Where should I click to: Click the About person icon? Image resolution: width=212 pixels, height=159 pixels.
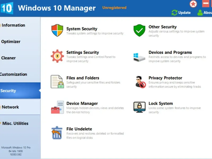click(200, 12)
